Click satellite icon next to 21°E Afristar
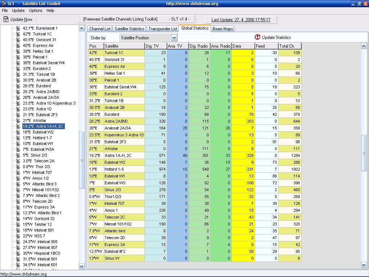This screenshot has width=369, height=277. tap(18, 120)
